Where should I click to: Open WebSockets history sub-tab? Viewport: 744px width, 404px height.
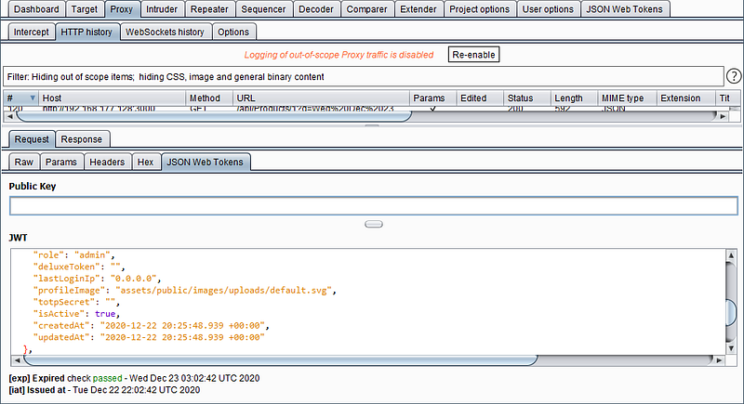pyautogui.click(x=165, y=32)
